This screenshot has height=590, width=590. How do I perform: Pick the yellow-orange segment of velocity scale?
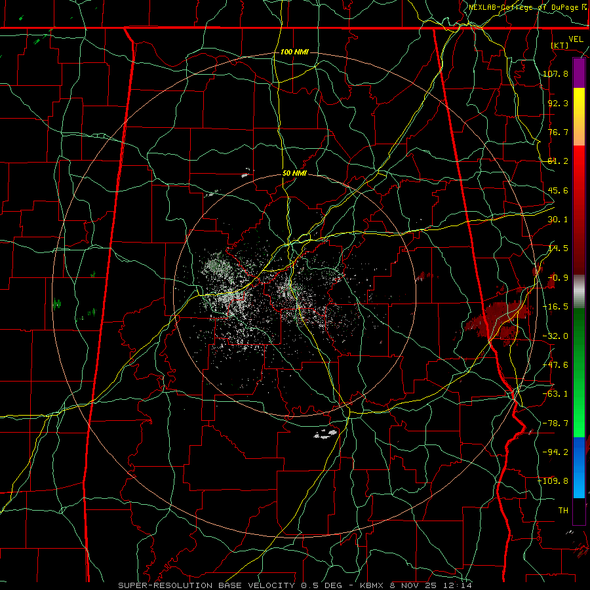[579, 117]
